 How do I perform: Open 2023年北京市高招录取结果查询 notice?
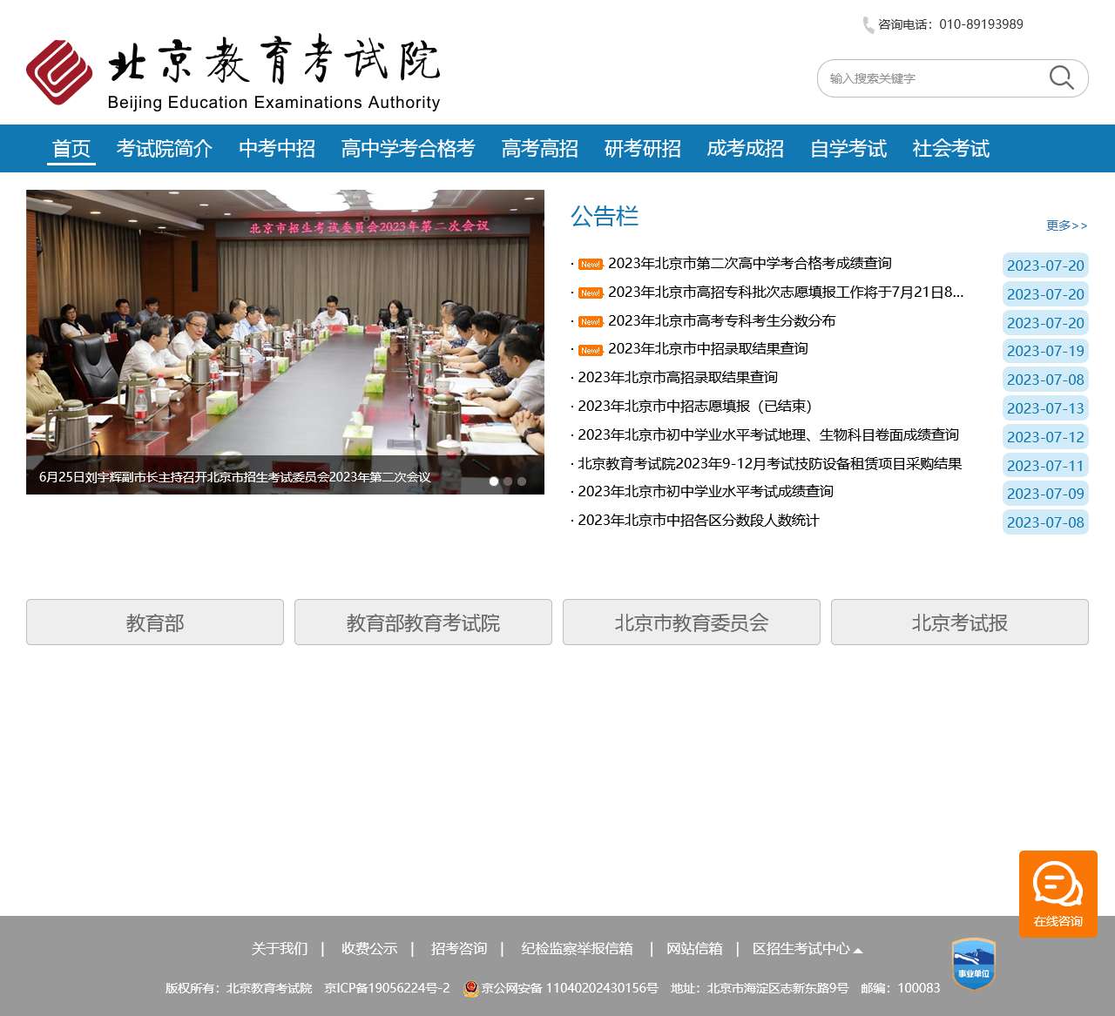pos(678,378)
